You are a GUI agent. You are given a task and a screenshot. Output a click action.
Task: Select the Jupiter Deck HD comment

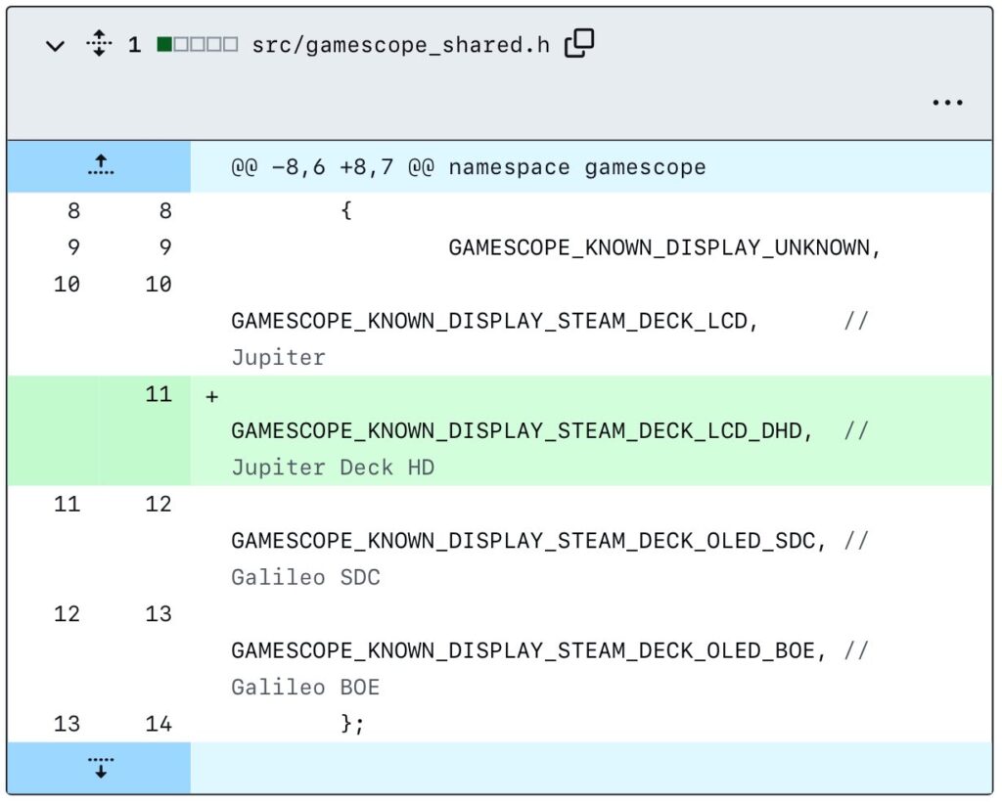[333, 468]
